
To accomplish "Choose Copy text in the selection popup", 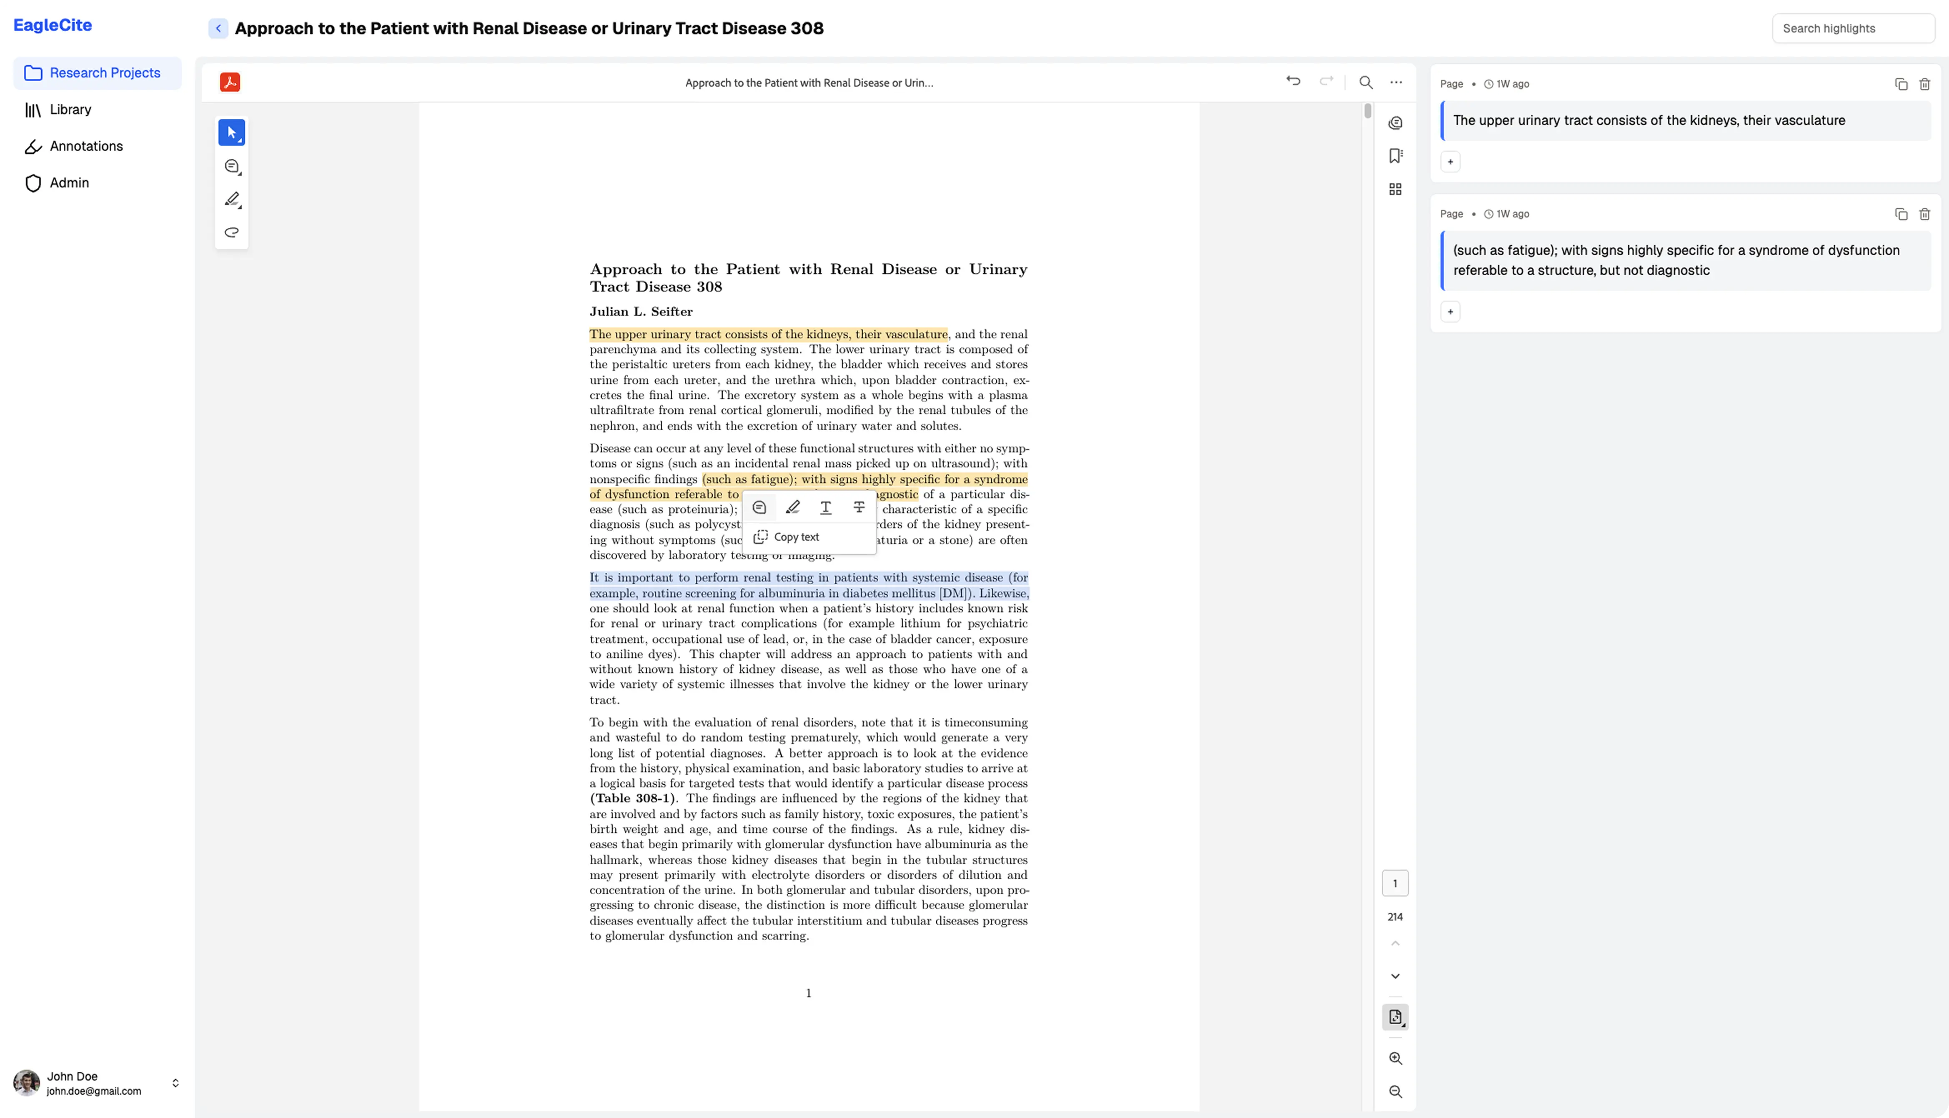I will tap(796, 537).
